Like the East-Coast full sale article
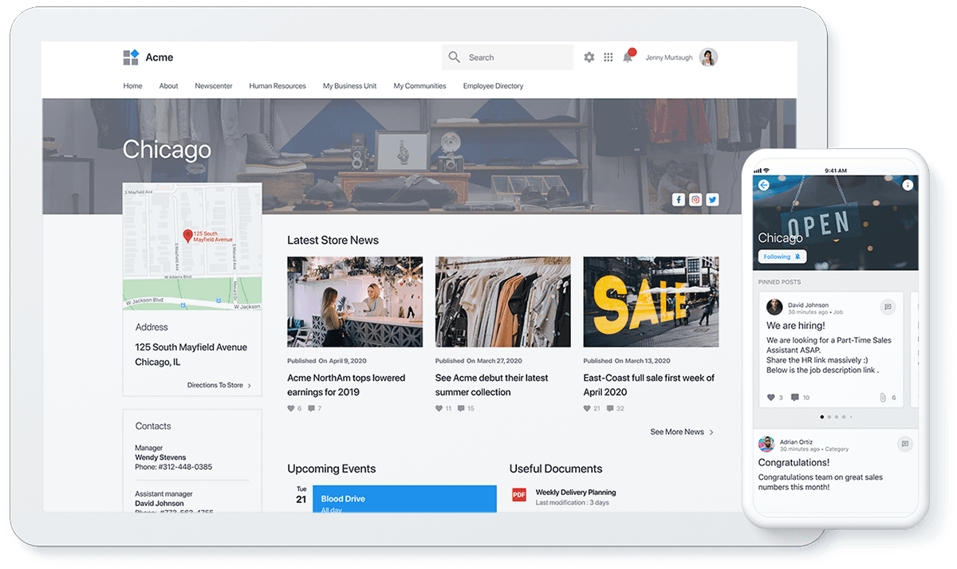 coord(588,409)
